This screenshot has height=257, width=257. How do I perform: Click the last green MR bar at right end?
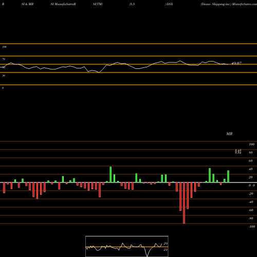pyautogui.click(x=228, y=176)
